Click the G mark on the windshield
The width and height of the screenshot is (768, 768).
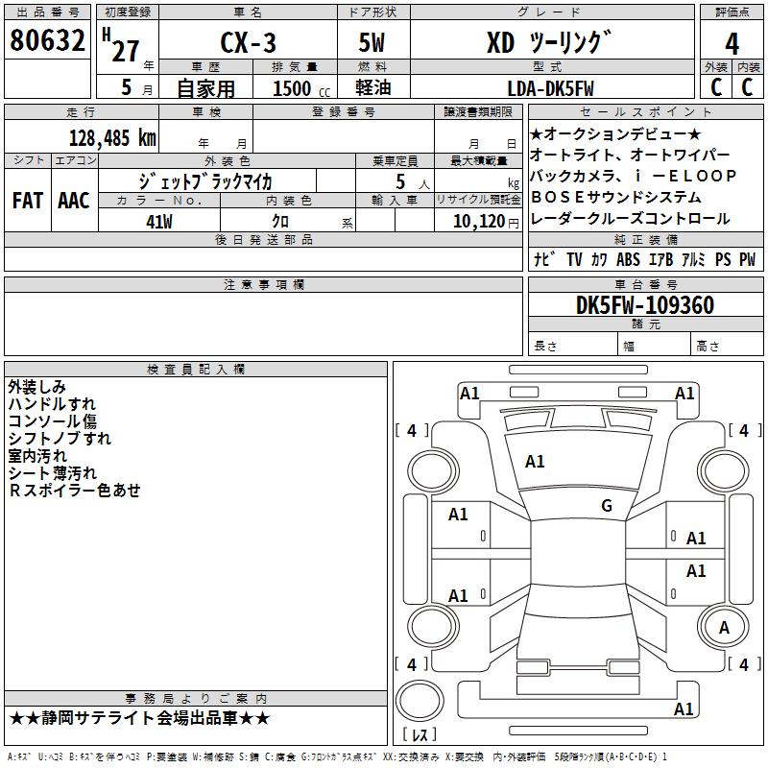(607, 506)
